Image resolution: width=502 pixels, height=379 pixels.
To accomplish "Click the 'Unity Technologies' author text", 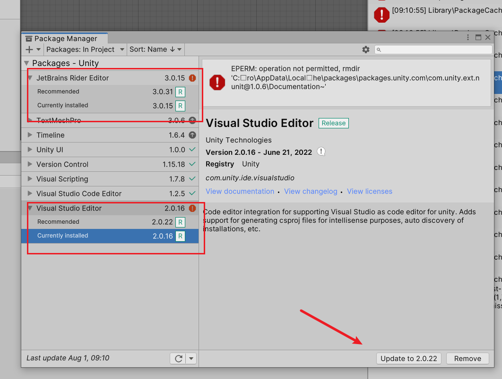I will [x=239, y=140].
